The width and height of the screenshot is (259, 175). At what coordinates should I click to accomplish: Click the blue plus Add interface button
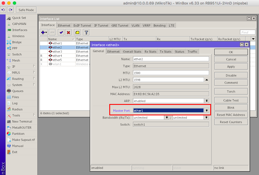(44, 32)
